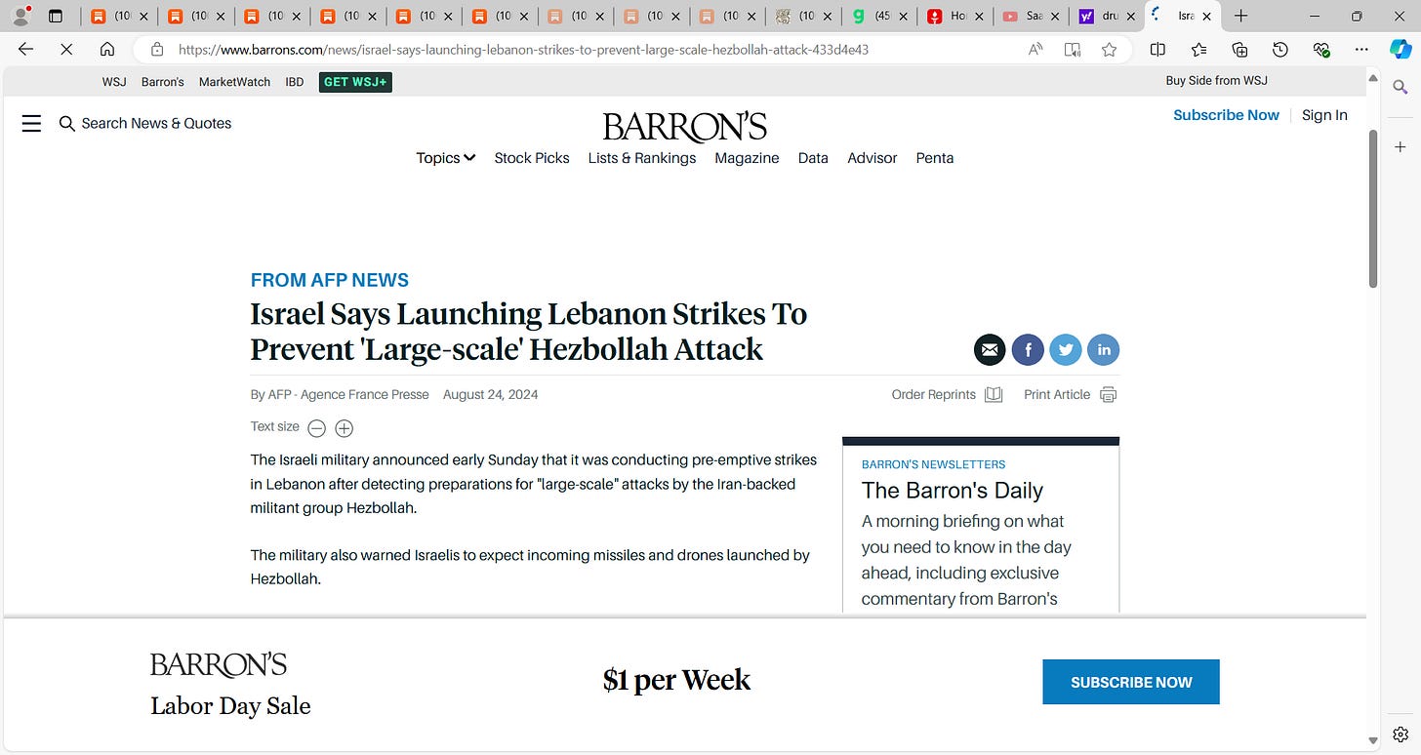Click the WSJ link in the top bar

(x=114, y=82)
